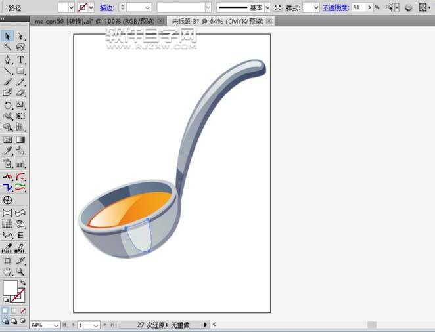This screenshot has width=435, height=332.
Task: Select the Rotate tool
Action: pos(7,105)
